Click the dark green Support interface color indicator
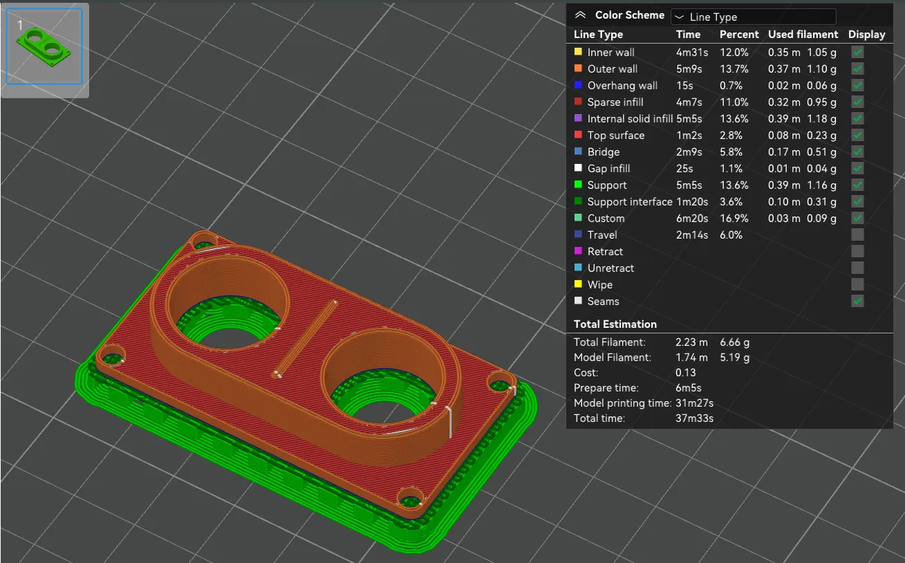 tap(578, 201)
